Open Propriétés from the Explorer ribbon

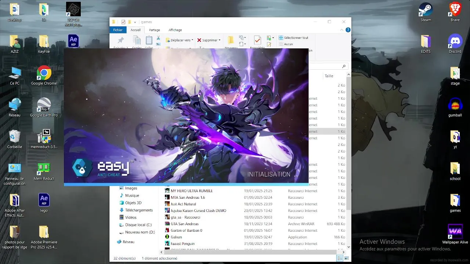pos(257,43)
